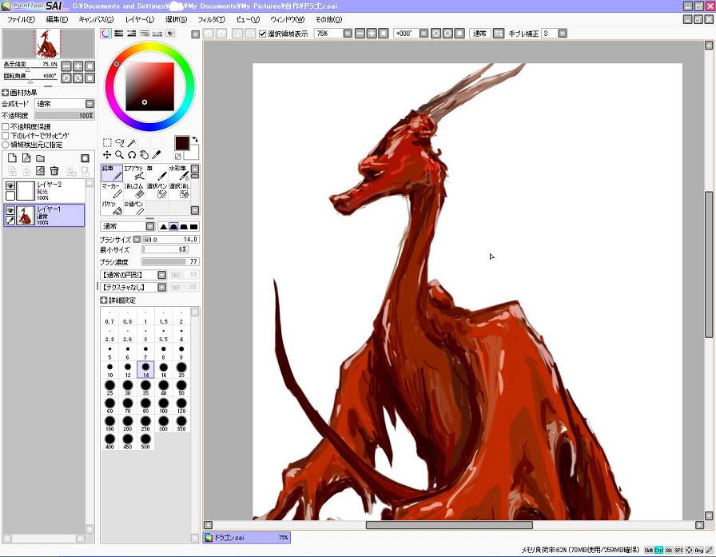Open the フィルタ menu
The image size is (716, 557).
tap(212, 19)
